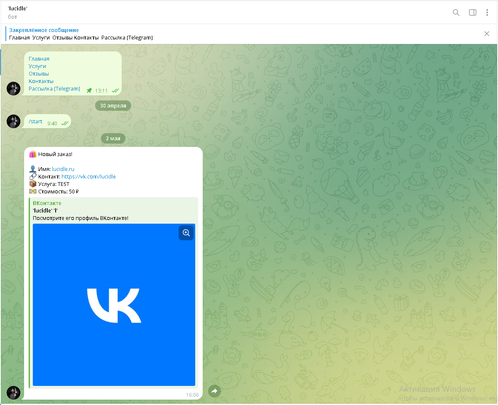Open the https://vk.com/lucidle link
Viewport: 498px width, 405px height.
pos(88,176)
